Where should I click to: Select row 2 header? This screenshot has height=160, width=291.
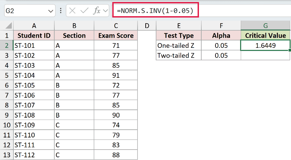coord(7,45)
